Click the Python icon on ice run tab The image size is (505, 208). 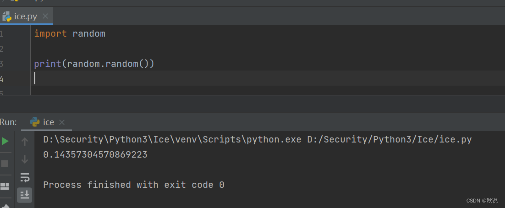(35, 122)
